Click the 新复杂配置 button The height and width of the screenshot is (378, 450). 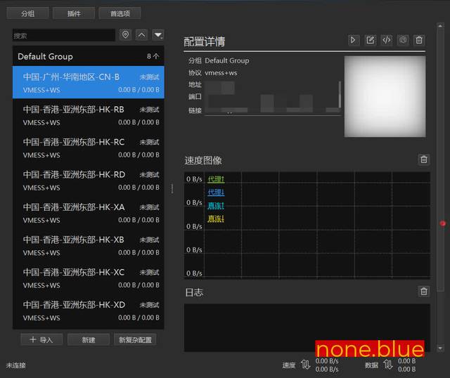tap(134, 340)
